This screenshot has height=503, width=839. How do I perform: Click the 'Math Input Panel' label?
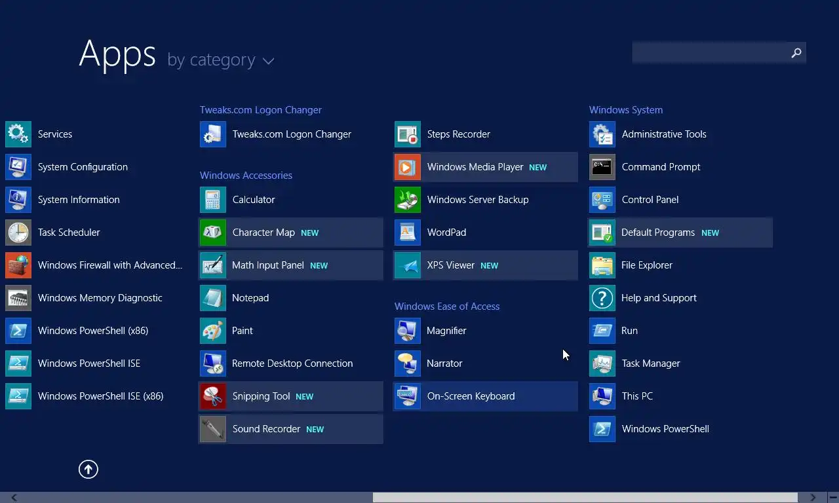[268, 265]
